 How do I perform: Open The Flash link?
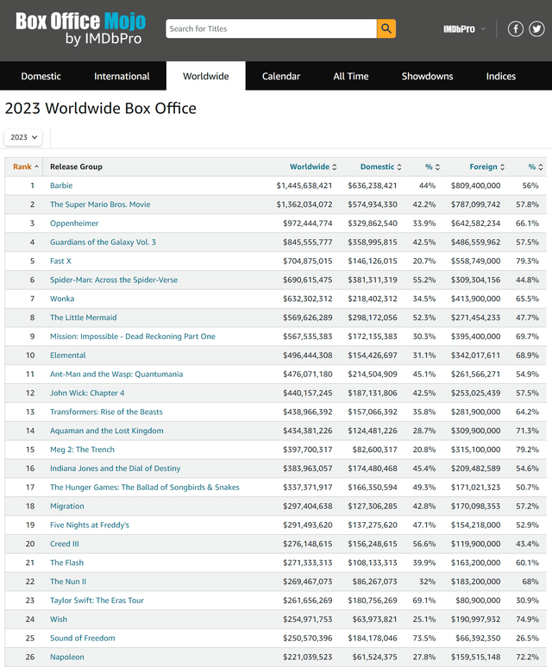click(66, 563)
